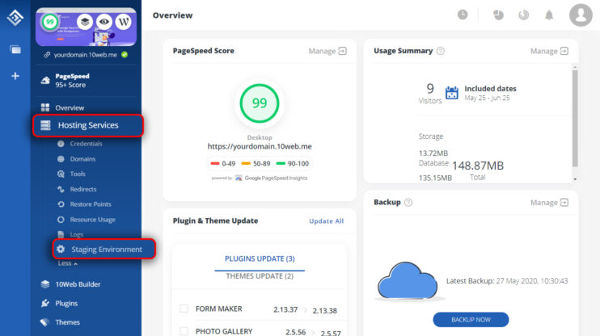Viewport: 600px width, 336px height.
Task: Open Resource Usage submenu item
Action: [93, 220]
